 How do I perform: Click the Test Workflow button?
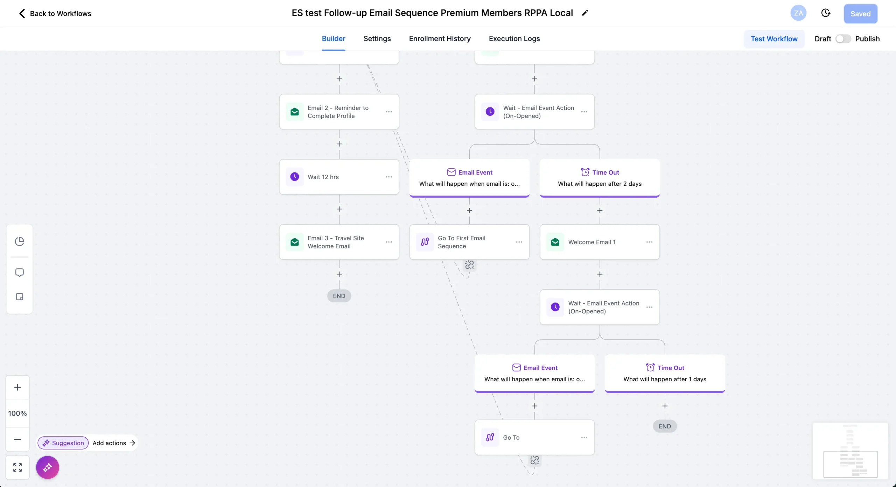pos(774,39)
